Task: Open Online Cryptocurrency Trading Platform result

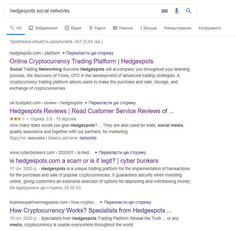Action: [81, 61]
